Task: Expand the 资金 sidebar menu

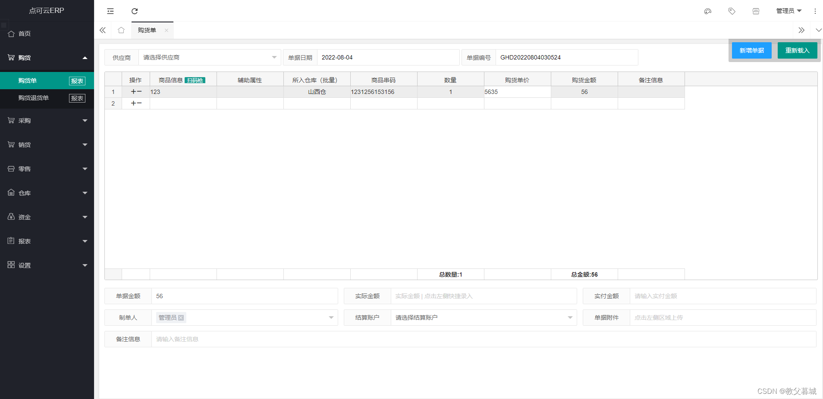Action: tap(47, 217)
